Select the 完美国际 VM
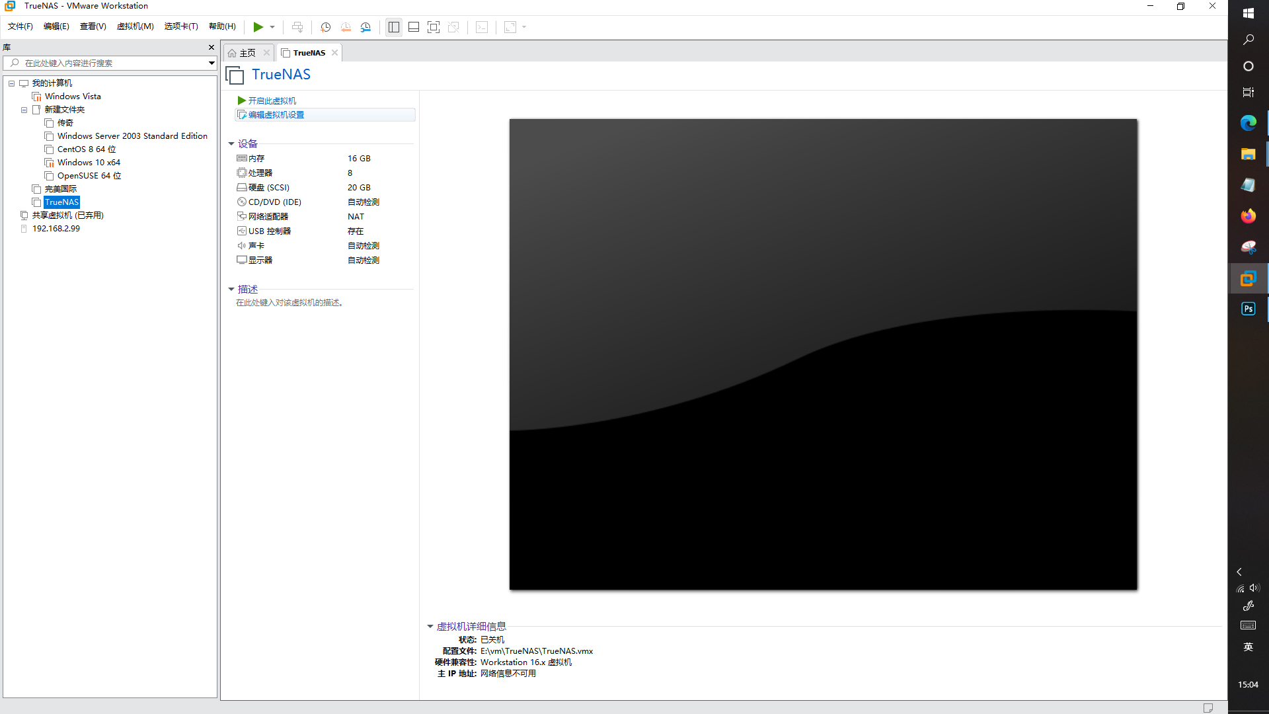This screenshot has height=714, width=1269. (61, 189)
